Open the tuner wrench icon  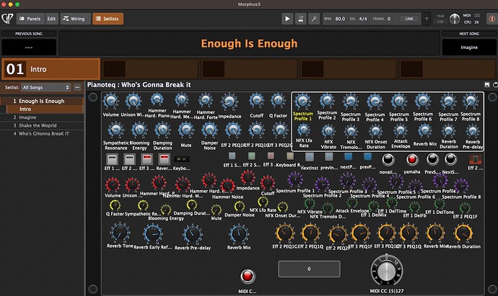click(x=314, y=19)
